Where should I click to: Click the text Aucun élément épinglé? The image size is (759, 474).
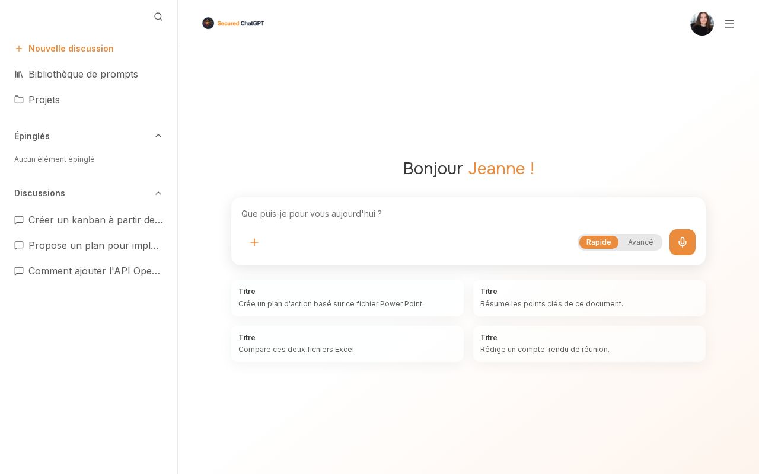(x=55, y=159)
